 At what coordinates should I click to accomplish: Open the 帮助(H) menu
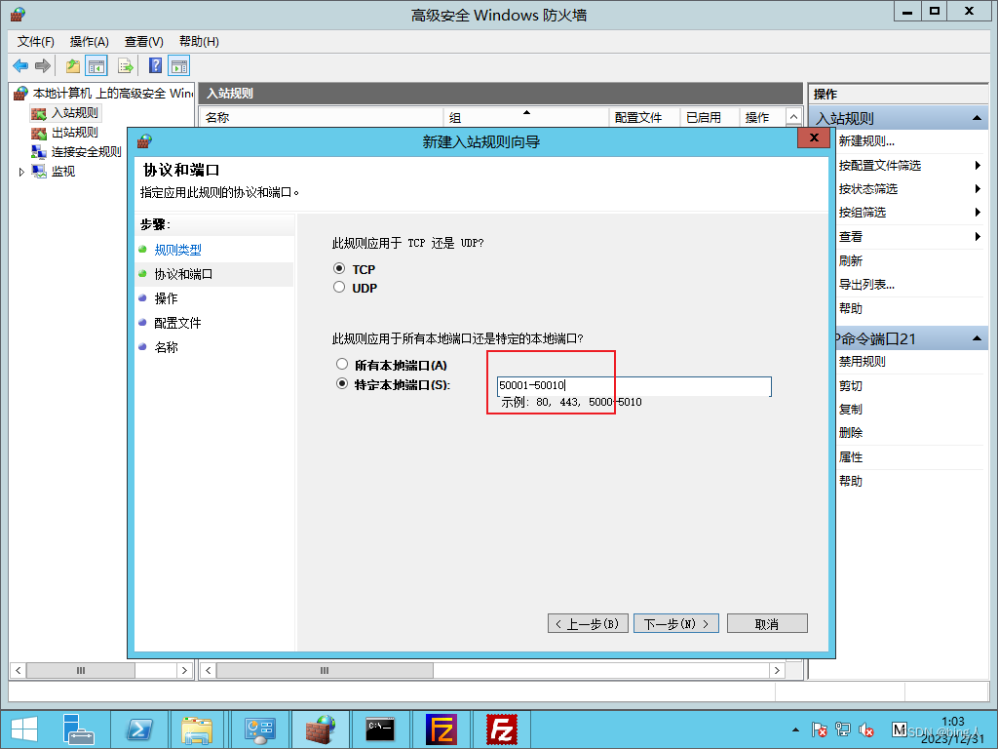pyautogui.click(x=199, y=41)
